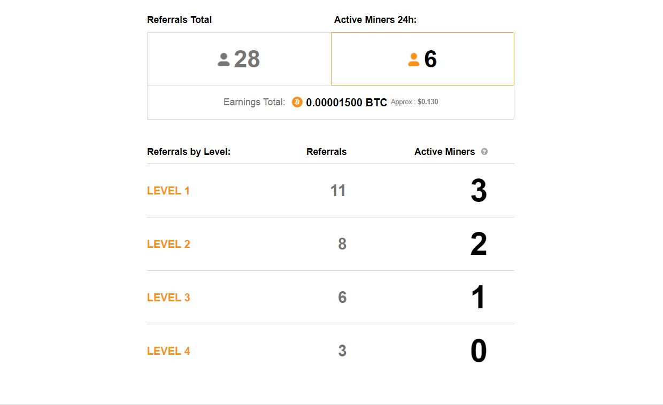Screen dimensions: 663x405
Task: Open the LEVEL 2 referrals link
Action: [x=168, y=244]
